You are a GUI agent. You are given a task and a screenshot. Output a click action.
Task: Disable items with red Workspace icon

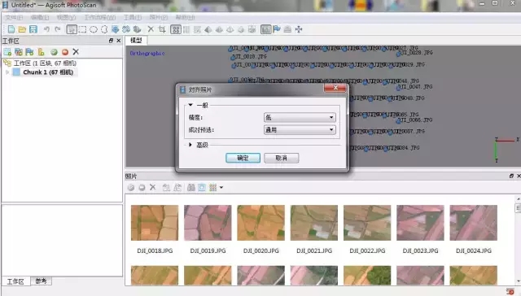(x=65, y=52)
